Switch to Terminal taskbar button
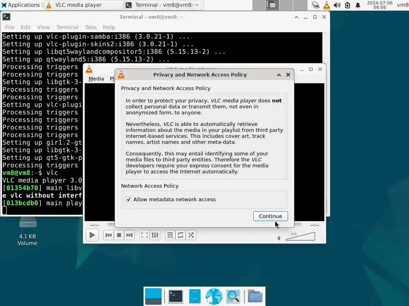Image resolution: width=409 pixels, height=306 pixels. click(x=163, y=5)
